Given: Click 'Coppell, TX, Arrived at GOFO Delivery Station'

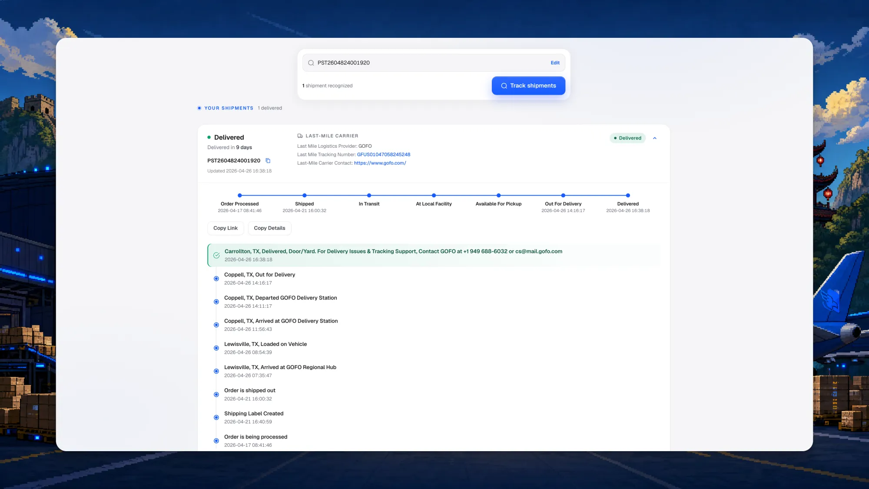Looking at the screenshot, I should (x=281, y=321).
